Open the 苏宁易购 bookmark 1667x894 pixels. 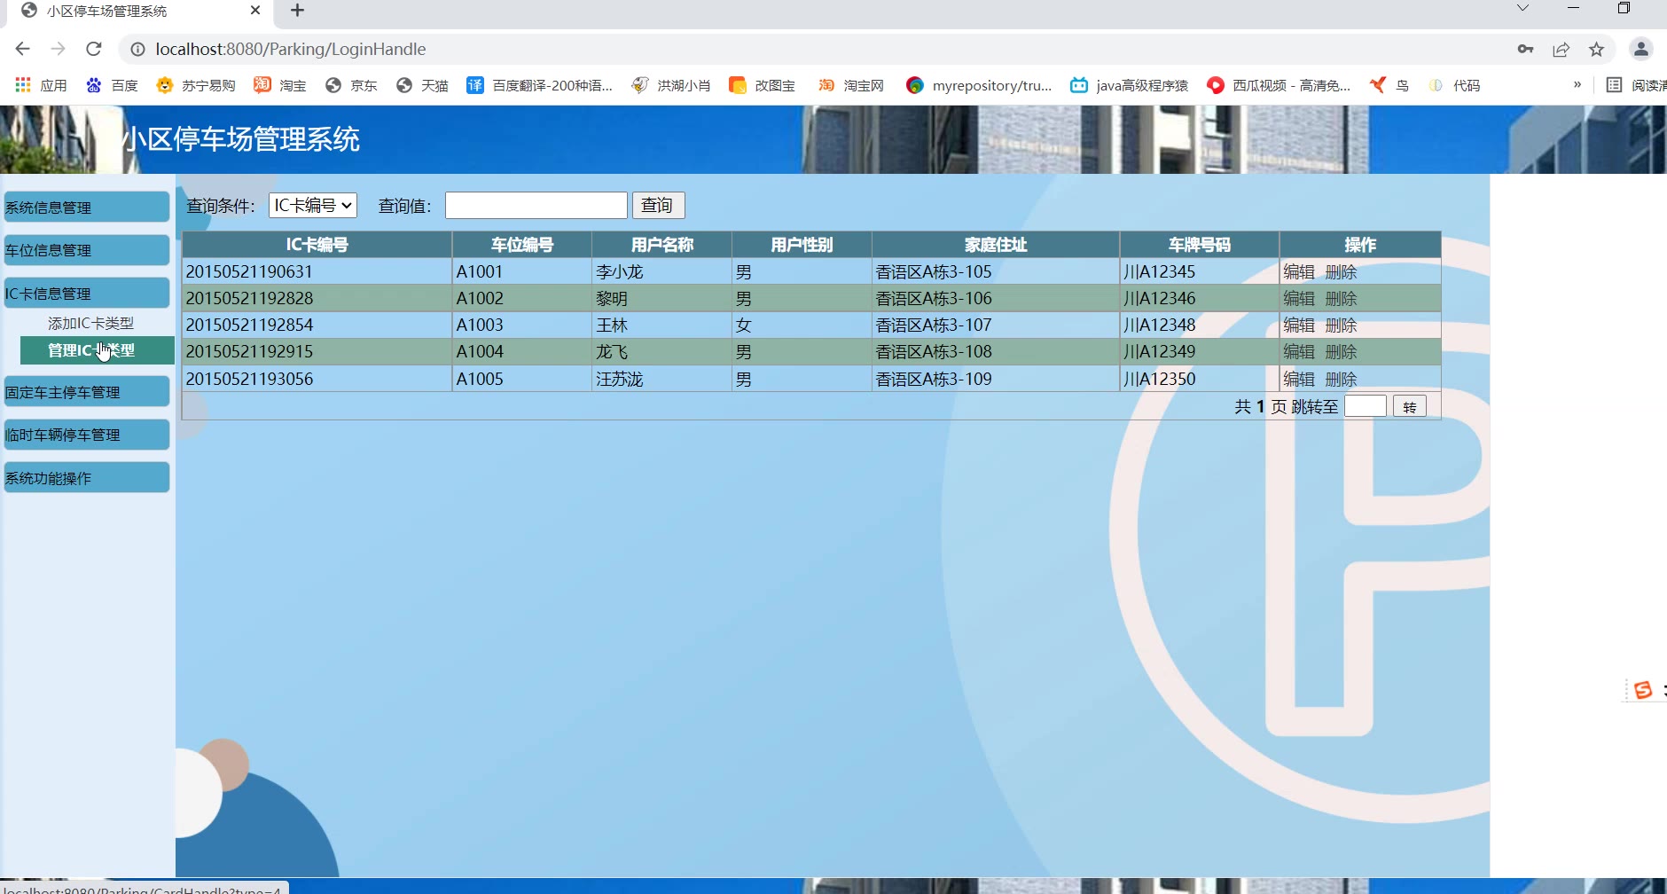click(195, 85)
